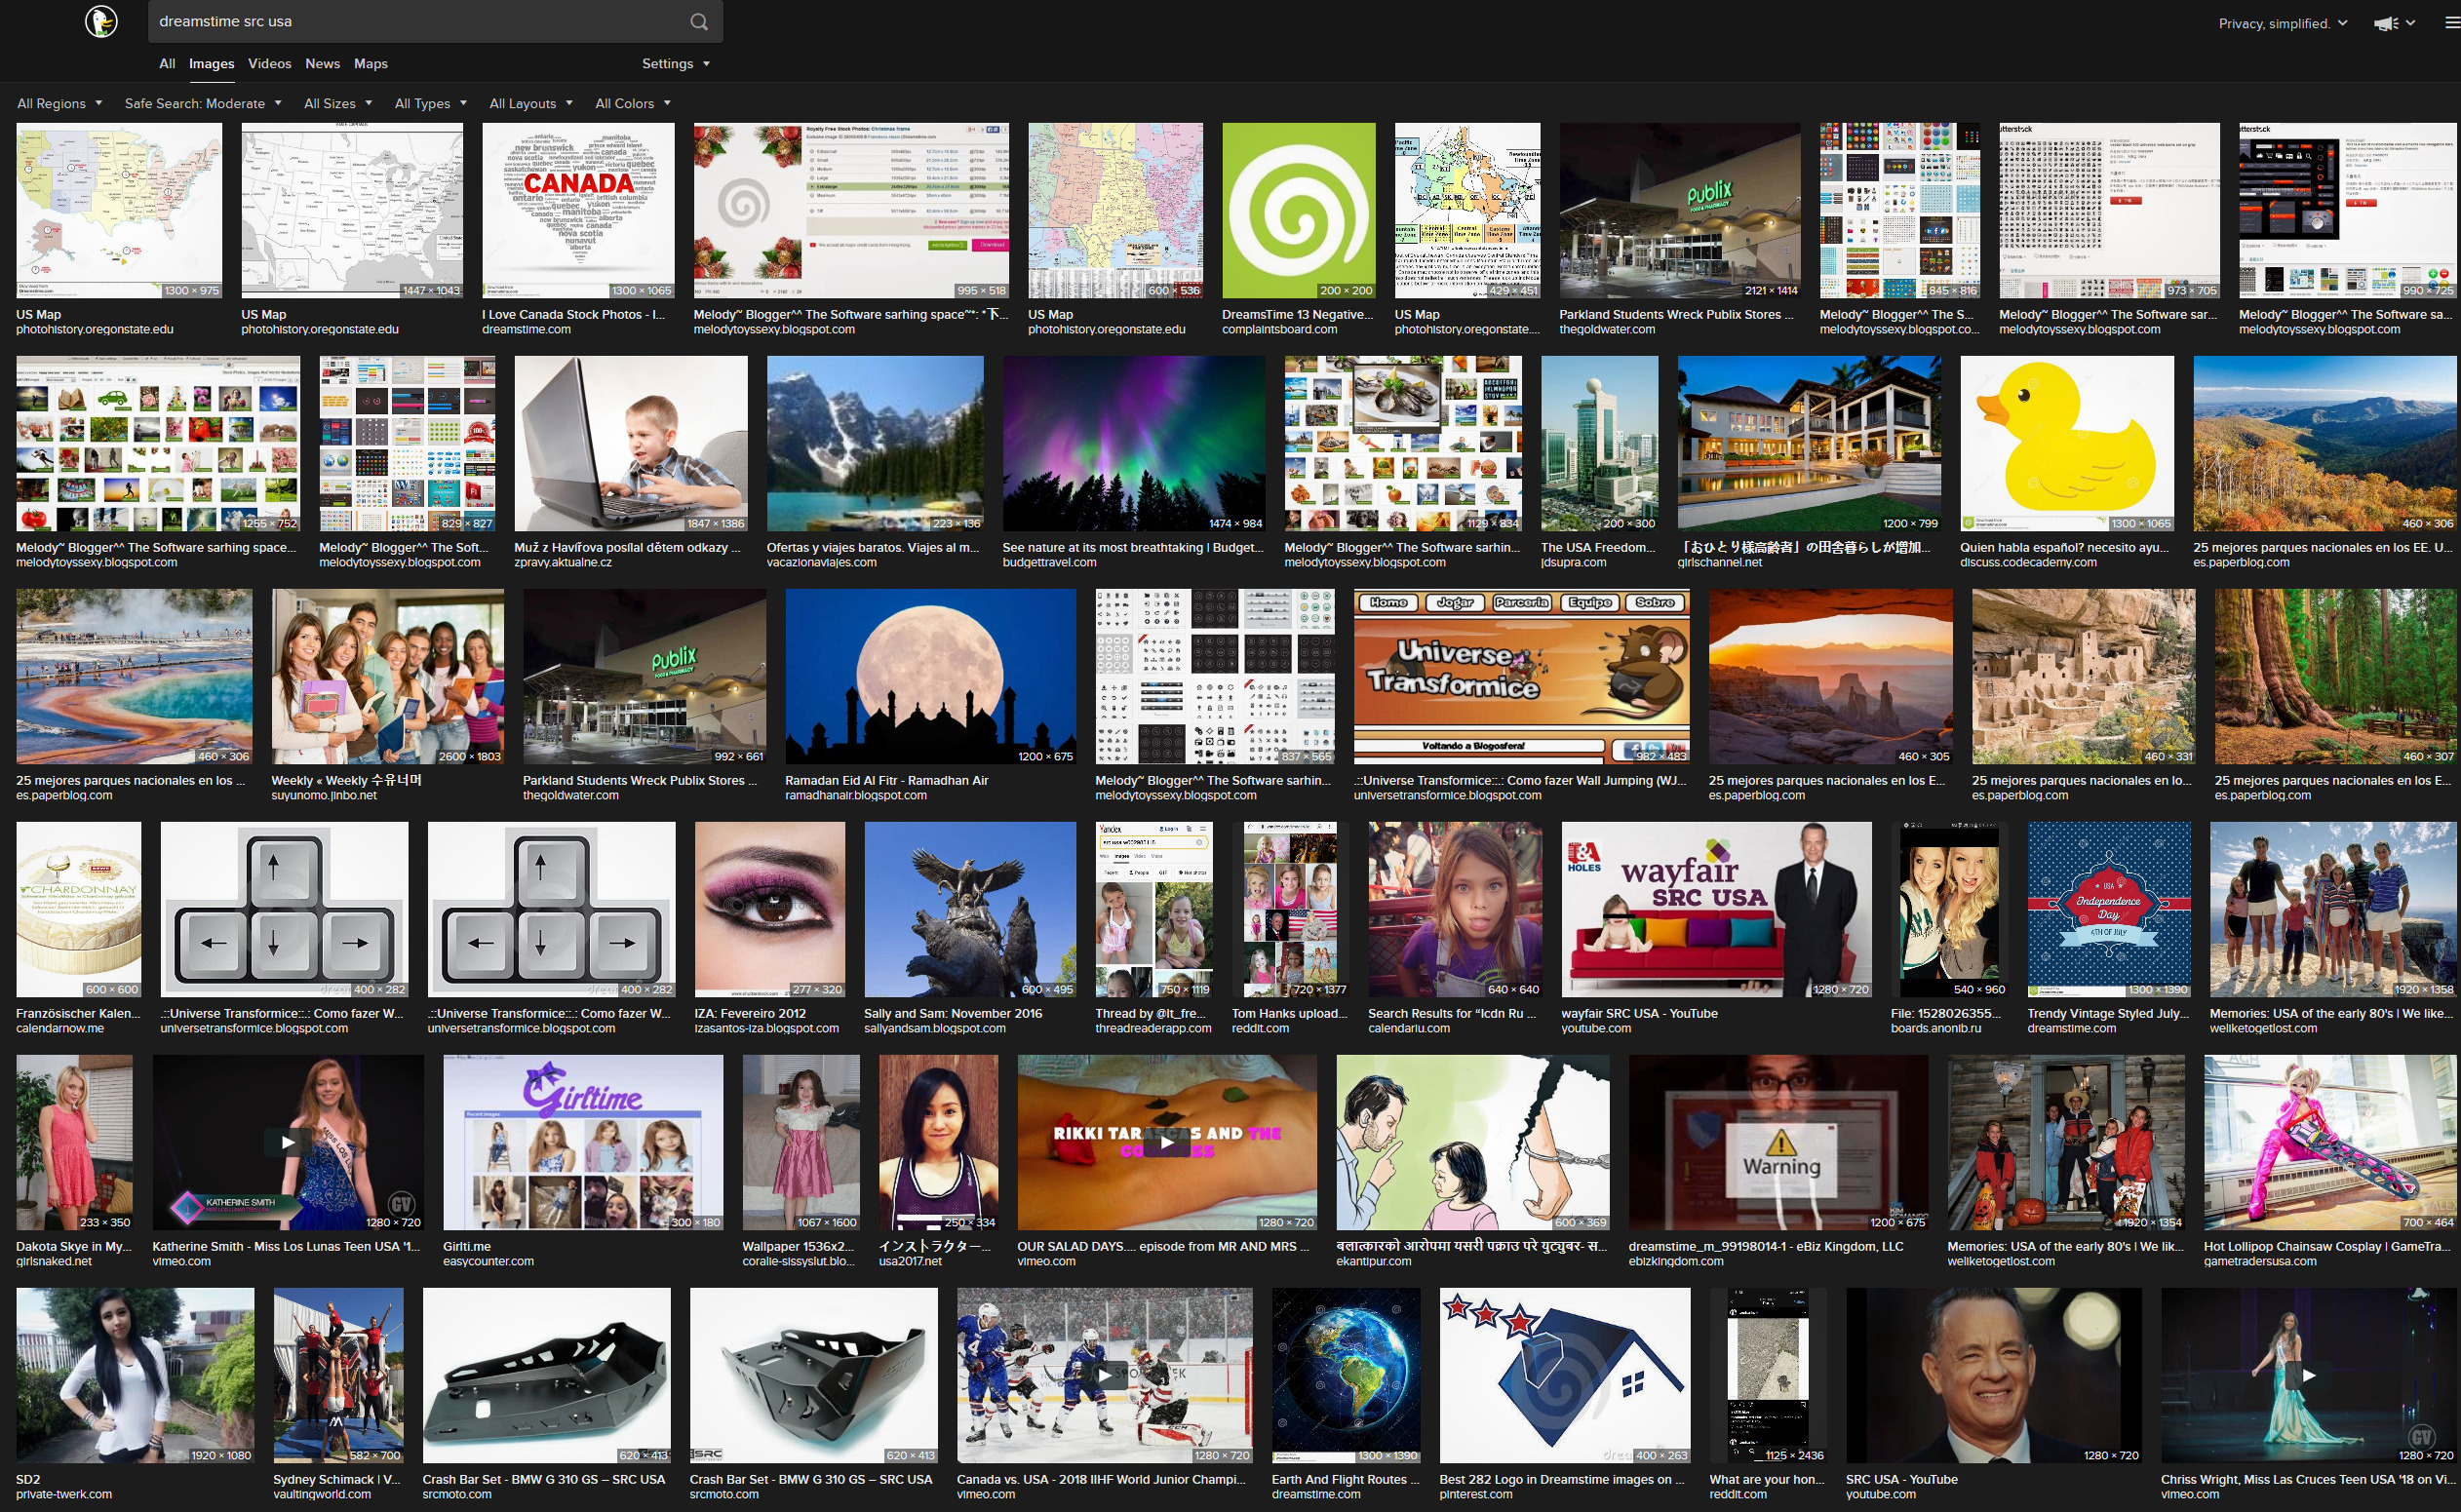This screenshot has height=1512, width=2461.
Task: Switch to the Videos tab
Action: 270,63
